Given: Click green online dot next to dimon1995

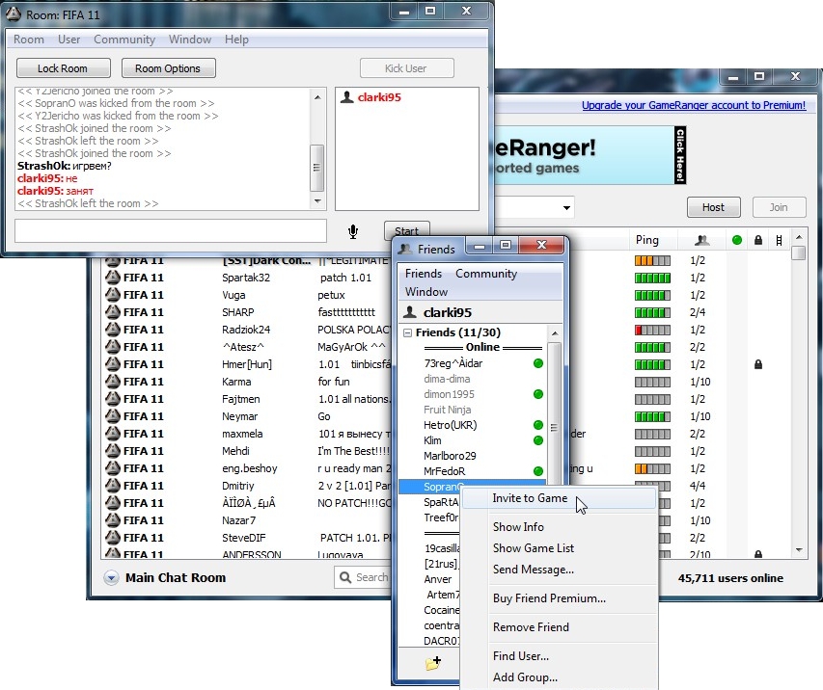Looking at the screenshot, I should 538,394.
